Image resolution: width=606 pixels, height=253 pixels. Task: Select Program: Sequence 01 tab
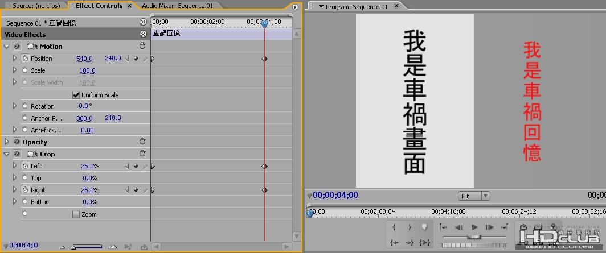[x=357, y=7]
